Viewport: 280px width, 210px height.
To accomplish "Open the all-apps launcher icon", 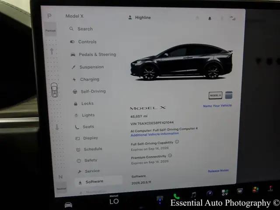I will coord(225,192).
